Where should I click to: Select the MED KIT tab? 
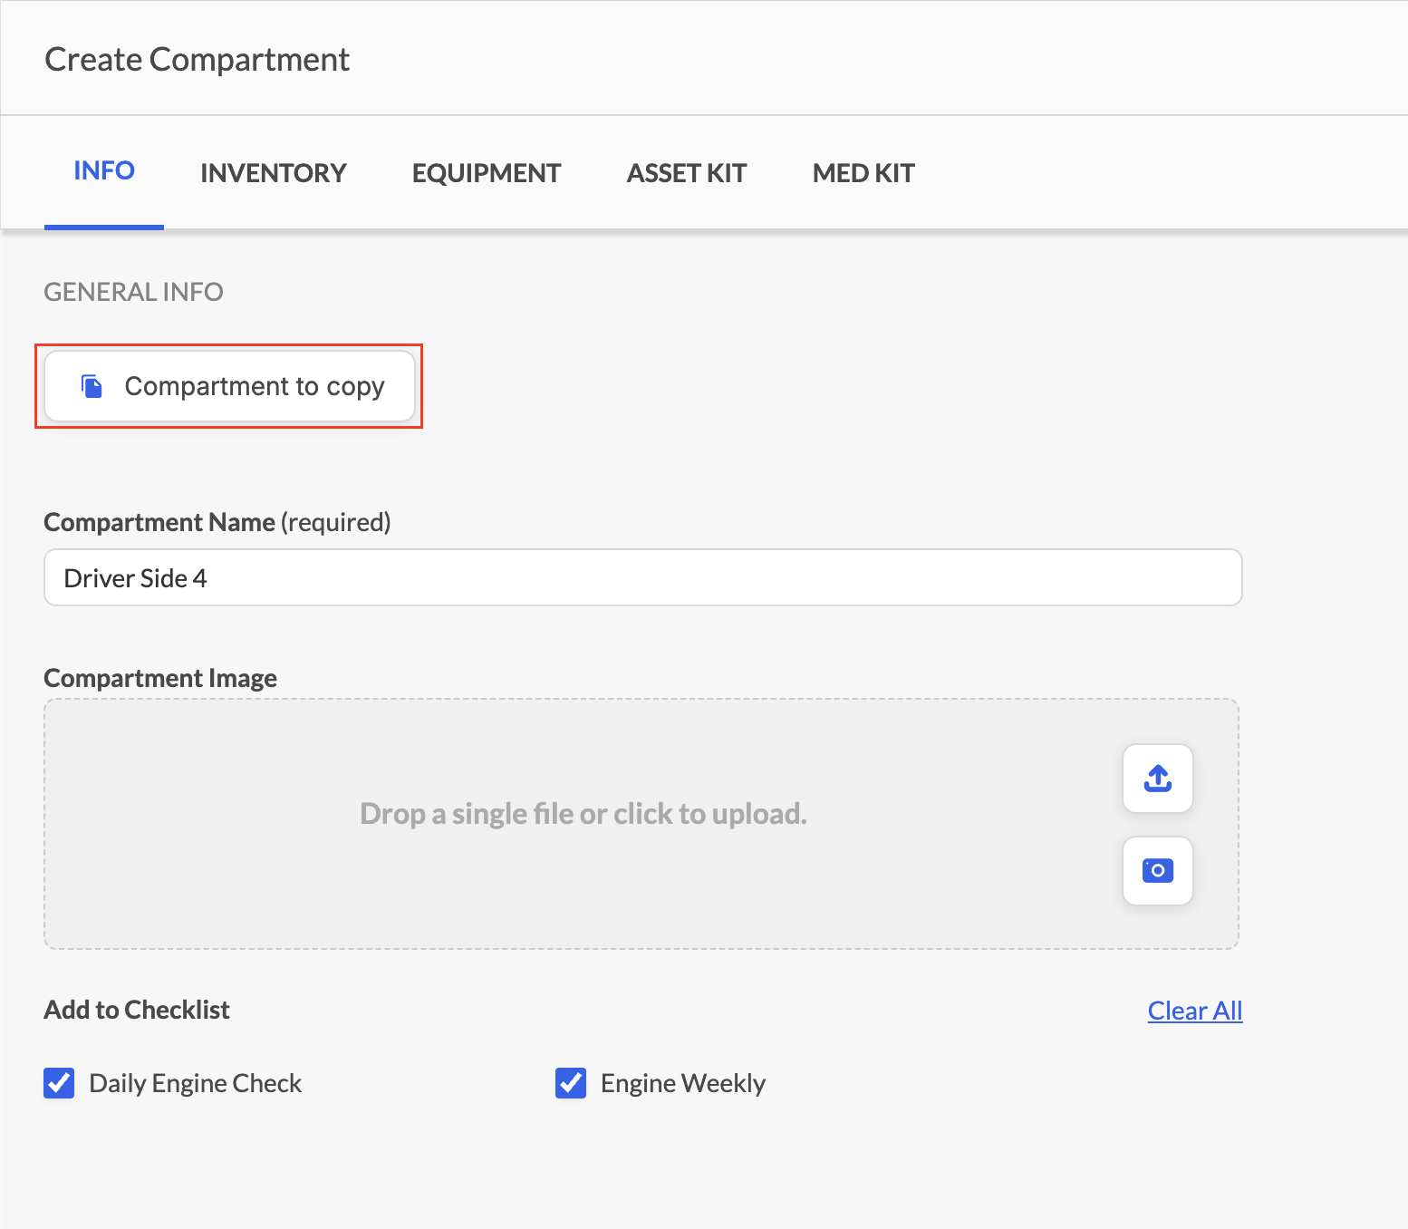click(x=863, y=173)
